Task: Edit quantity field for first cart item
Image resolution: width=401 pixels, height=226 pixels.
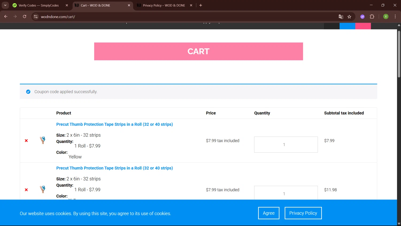Action: click(x=286, y=145)
